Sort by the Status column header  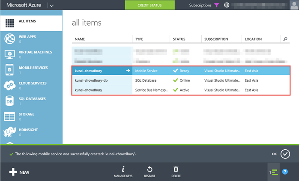tap(179, 39)
